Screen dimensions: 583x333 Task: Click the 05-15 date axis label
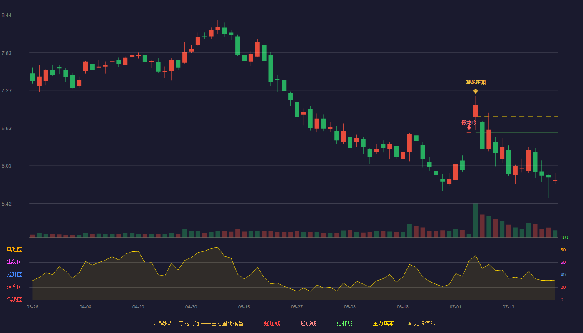(244, 307)
